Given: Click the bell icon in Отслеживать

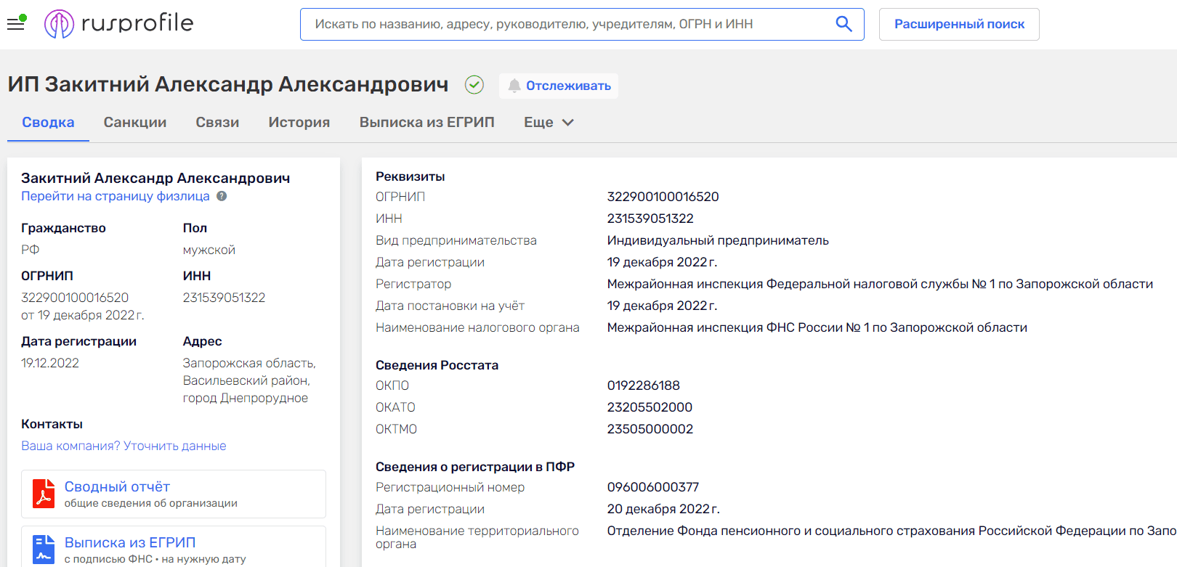Looking at the screenshot, I should [x=514, y=86].
